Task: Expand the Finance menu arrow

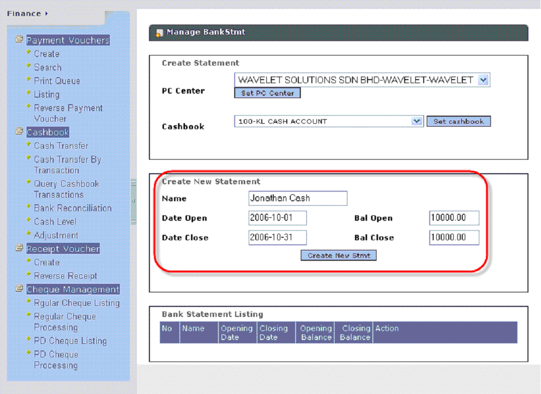Action: [x=47, y=14]
